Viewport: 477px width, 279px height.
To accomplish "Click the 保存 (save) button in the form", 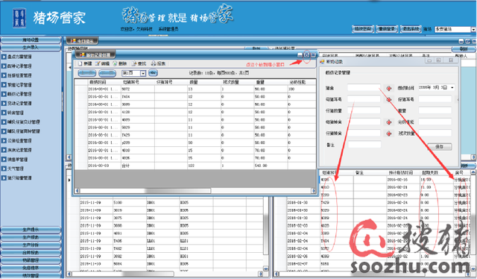I will (439, 146).
